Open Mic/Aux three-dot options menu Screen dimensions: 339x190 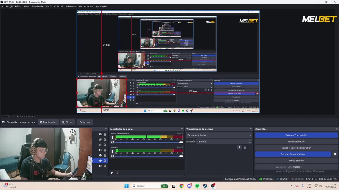tap(112, 151)
